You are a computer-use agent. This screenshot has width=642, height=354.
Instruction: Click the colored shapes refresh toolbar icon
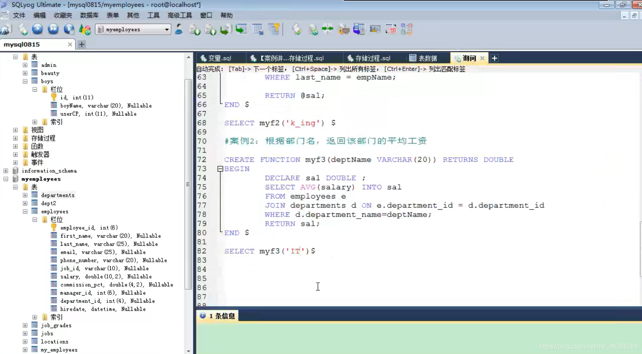tap(85, 29)
